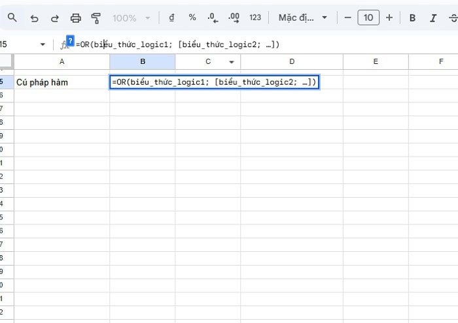Image resolution: width=458 pixels, height=323 pixels.
Task: Click the font size field showing 10
Action: pos(368,18)
